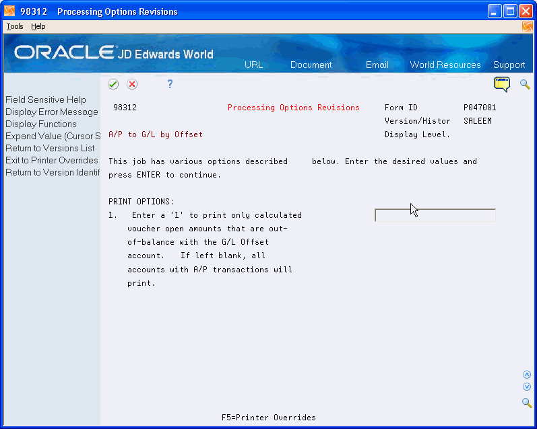This screenshot has width=537, height=429.
Task: Click the magnifier icon in the top toolbar
Action: (x=525, y=84)
